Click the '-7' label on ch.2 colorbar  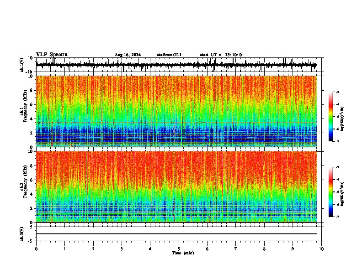[337, 217]
